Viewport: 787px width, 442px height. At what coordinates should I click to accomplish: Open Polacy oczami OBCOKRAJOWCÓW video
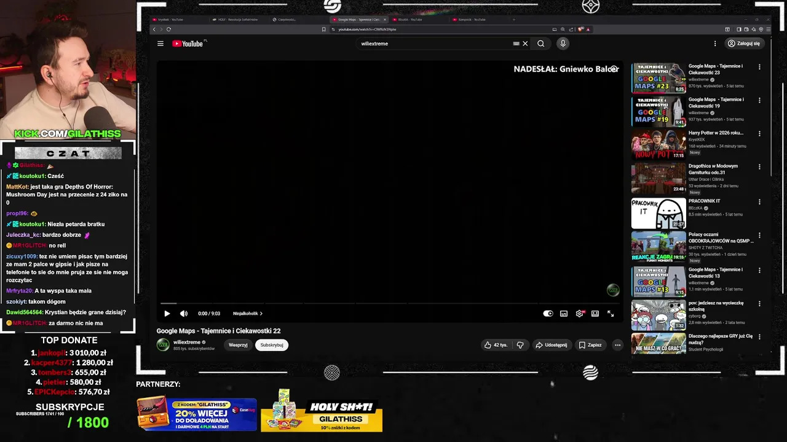coord(658,247)
